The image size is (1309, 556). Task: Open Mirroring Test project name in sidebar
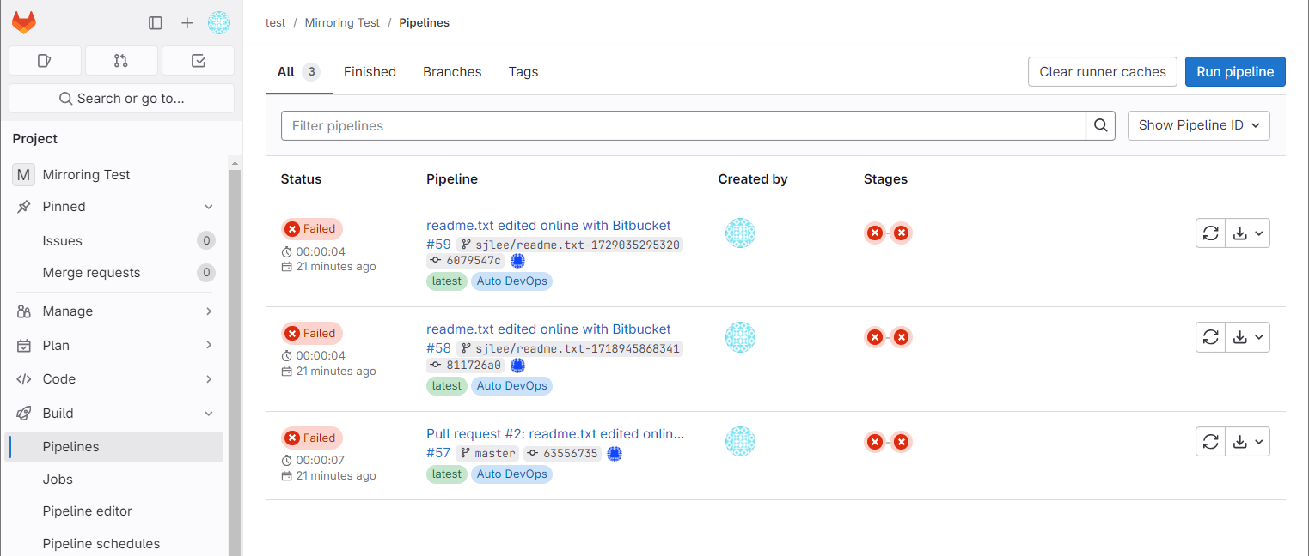pyautogui.click(x=87, y=175)
